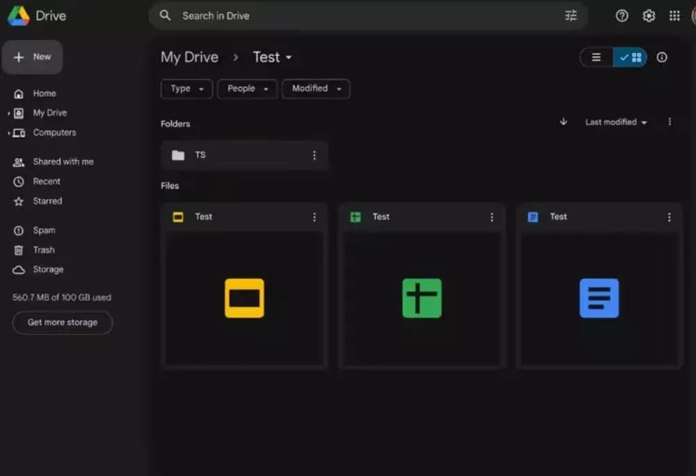The width and height of the screenshot is (696, 476).
Task: Click the blue Docs icon in file header
Action: pos(532,217)
